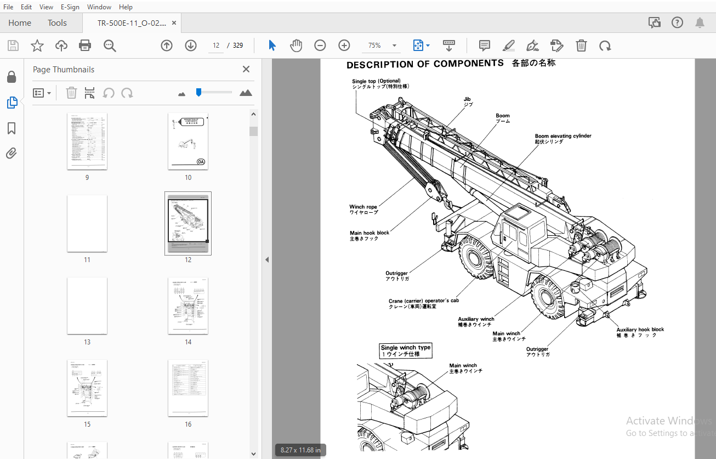Select page 9 thumbnail
716x459 pixels.
[x=87, y=141]
